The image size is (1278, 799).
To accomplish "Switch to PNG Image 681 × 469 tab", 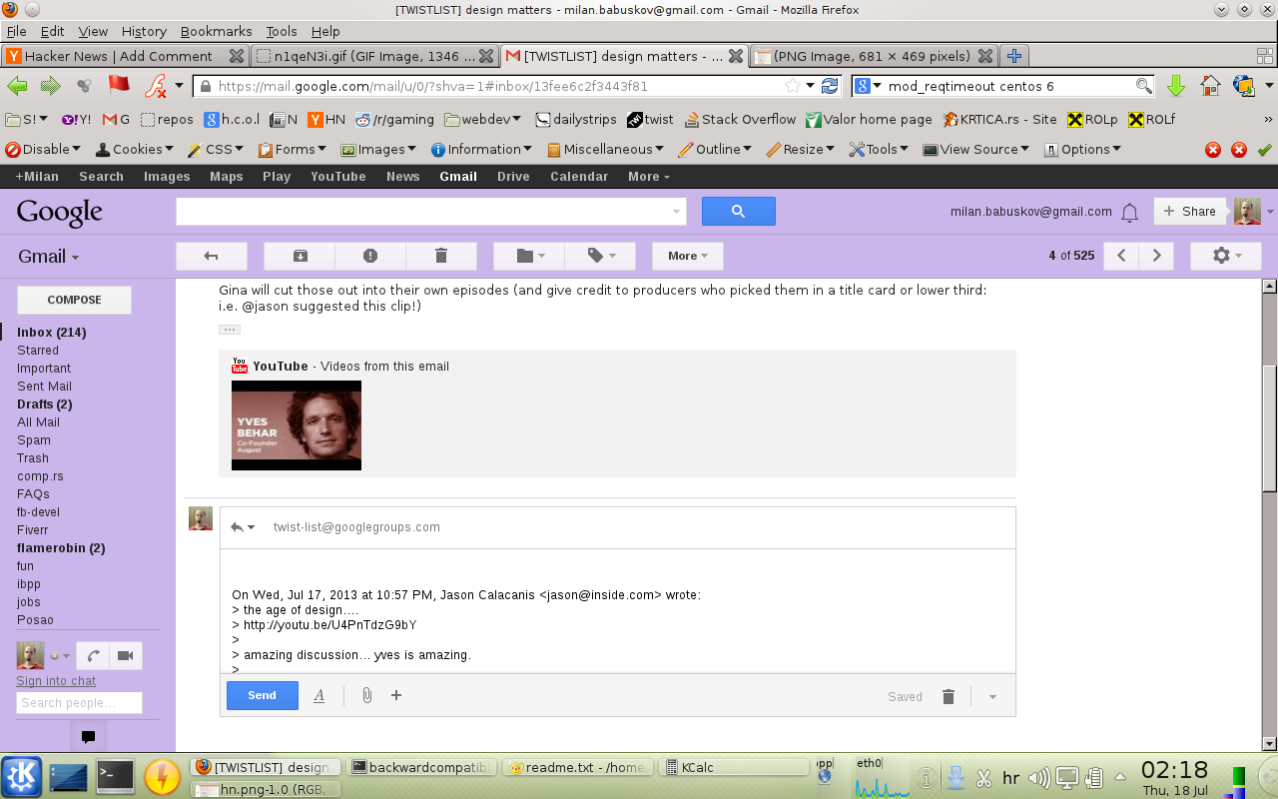I will pyautogui.click(x=874, y=56).
